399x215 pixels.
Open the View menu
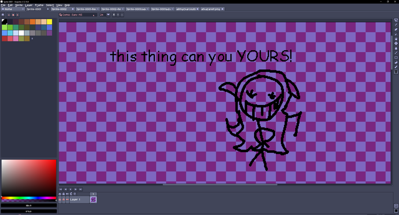59,5
